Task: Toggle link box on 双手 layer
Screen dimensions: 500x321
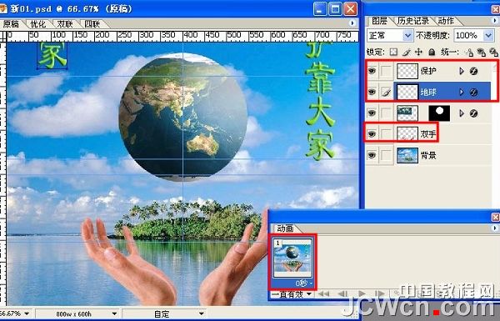Action: pyautogui.click(x=386, y=134)
